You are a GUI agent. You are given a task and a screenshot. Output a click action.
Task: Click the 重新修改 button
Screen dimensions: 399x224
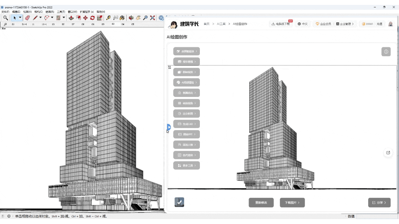(261, 203)
